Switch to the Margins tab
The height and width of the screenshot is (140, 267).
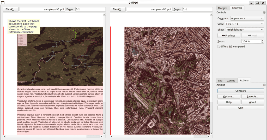click(223, 8)
